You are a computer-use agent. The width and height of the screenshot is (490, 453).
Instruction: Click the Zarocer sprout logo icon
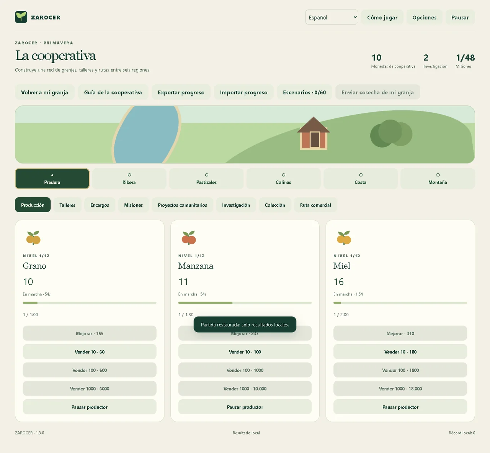(21, 17)
